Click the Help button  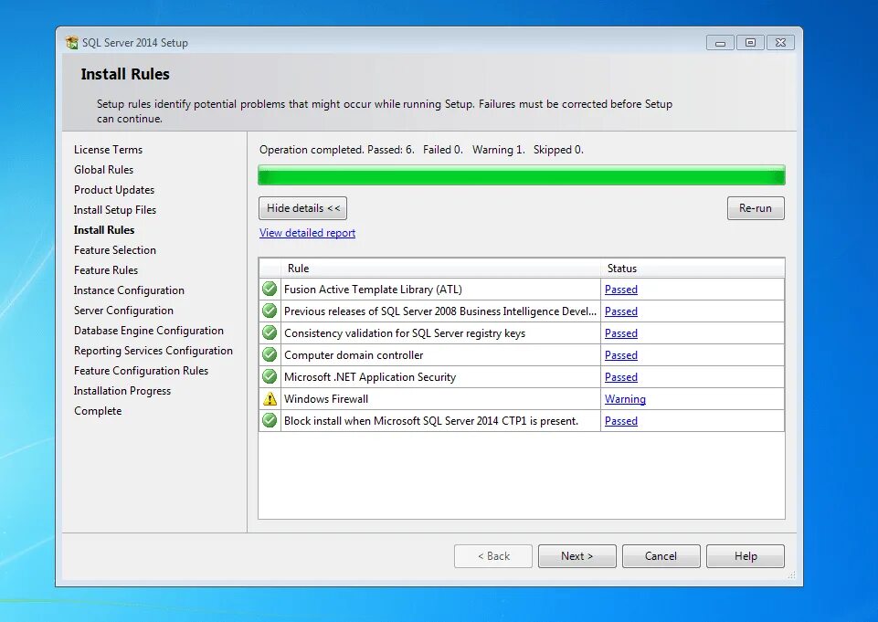pos(745,555)
